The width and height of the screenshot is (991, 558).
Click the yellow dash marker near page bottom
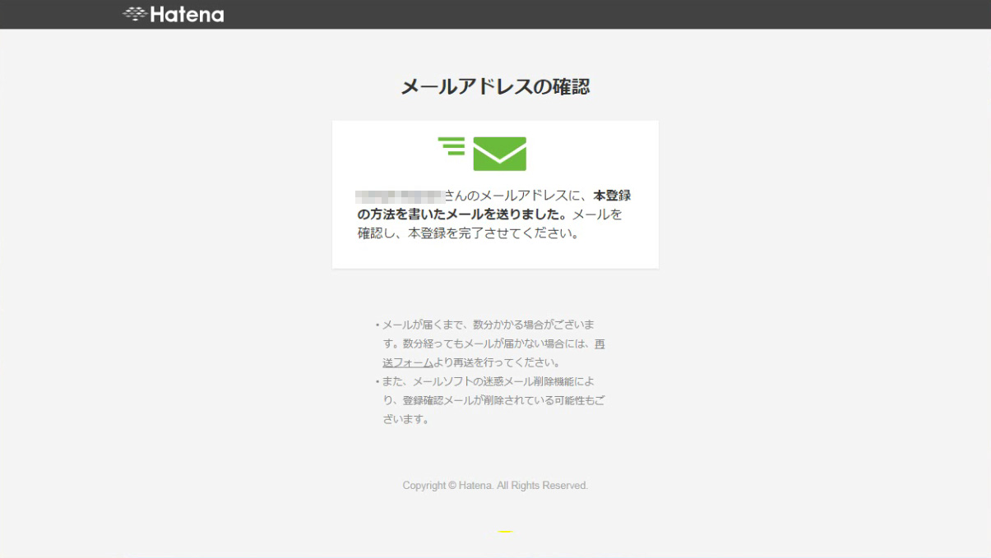pos(505,531)
